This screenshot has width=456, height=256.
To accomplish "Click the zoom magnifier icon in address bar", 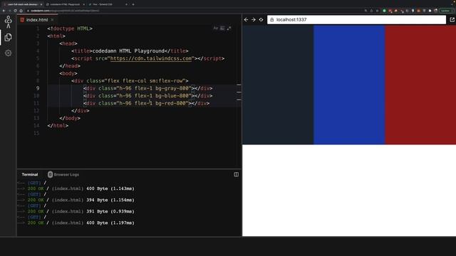I will pyautogui.click(x=366, y=11).
